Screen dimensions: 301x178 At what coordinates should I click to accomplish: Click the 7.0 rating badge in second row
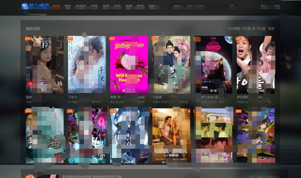[70, 111]
